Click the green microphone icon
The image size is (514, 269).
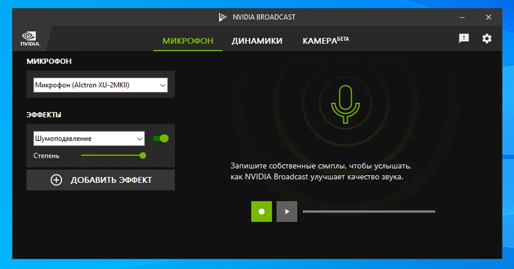346,104
